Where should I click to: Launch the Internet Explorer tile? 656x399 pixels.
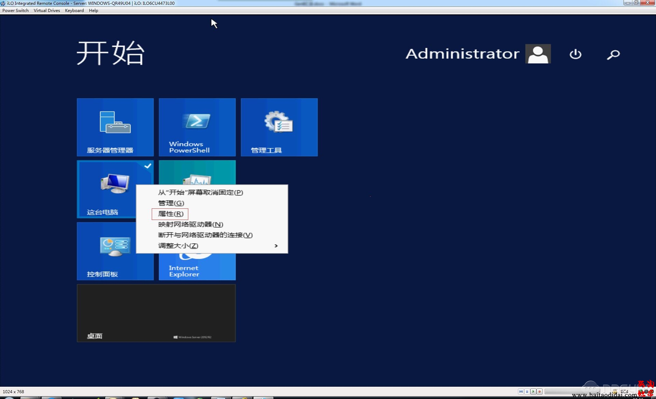tap(197, 267)
